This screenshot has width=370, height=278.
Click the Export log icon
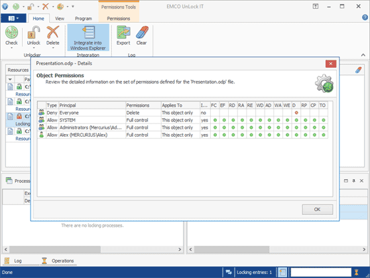(123, 33)
